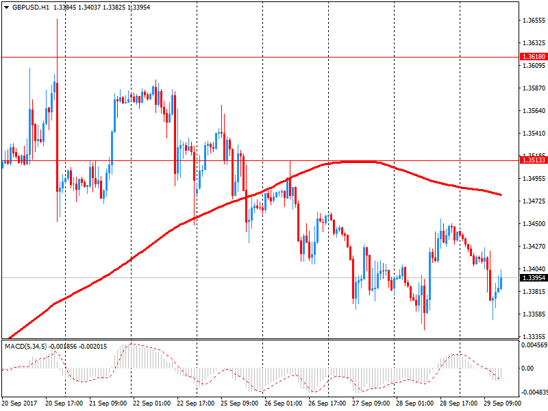Select the red 1.35133 price level label

pos(534,160)
